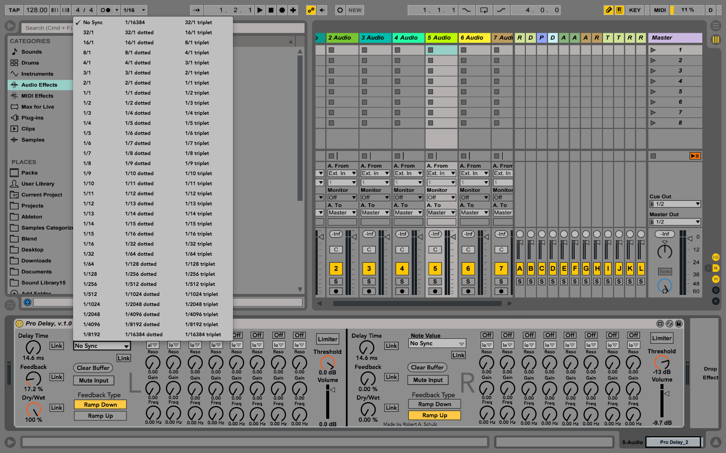Viewport: 726px width, 453px height.
Task: Select 1/8 dotted from the sync list
Action: pos(138,153)
